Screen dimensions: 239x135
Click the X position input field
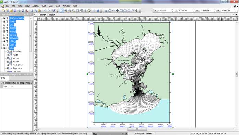tap(164, 11)
